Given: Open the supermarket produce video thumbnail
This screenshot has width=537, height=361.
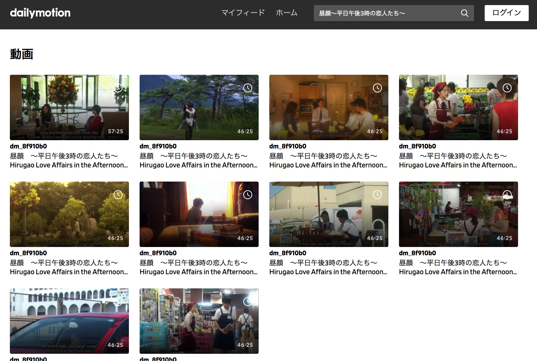Looking at the screenshot, I should [x=459, y=107].
